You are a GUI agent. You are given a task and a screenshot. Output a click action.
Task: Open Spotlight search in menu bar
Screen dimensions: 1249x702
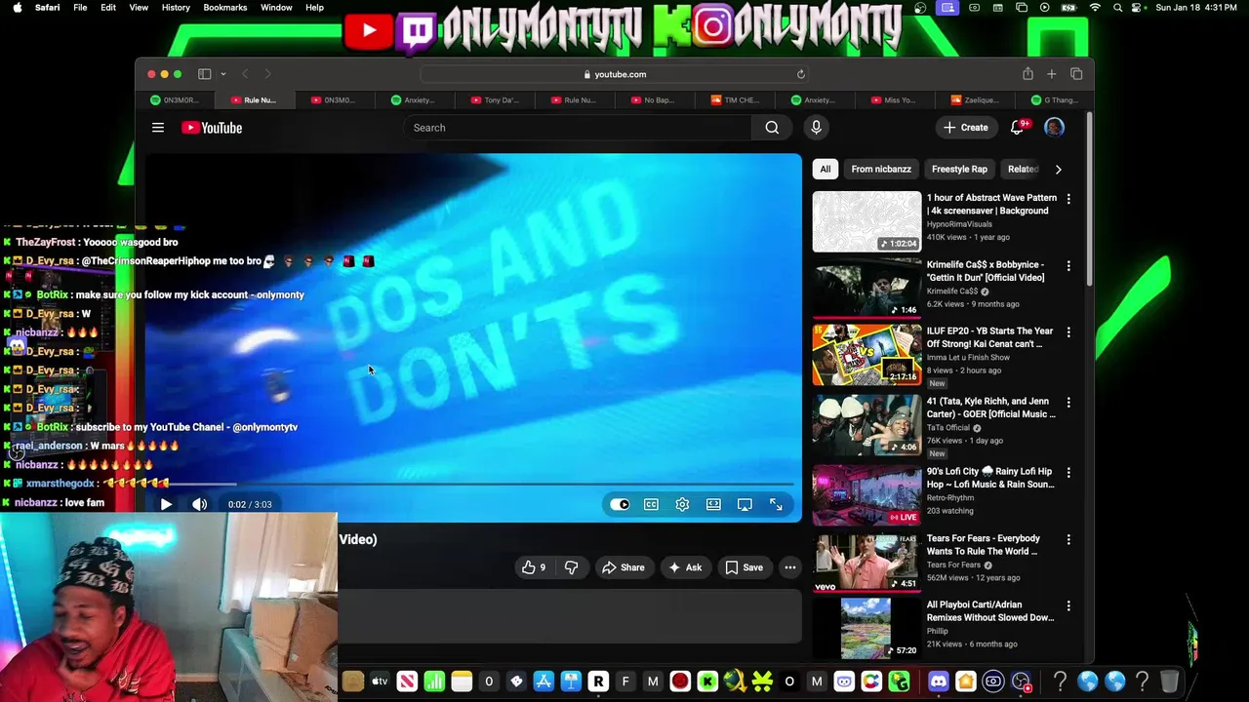(x=1118, y=8)
